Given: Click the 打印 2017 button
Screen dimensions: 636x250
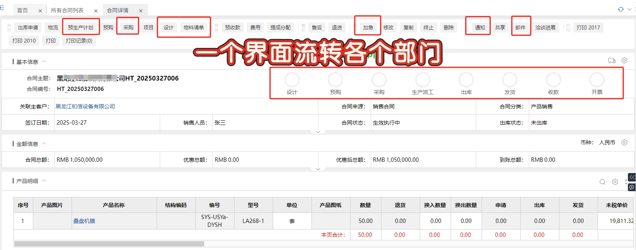Looking at the screenshot, I should tap(588, 27).
